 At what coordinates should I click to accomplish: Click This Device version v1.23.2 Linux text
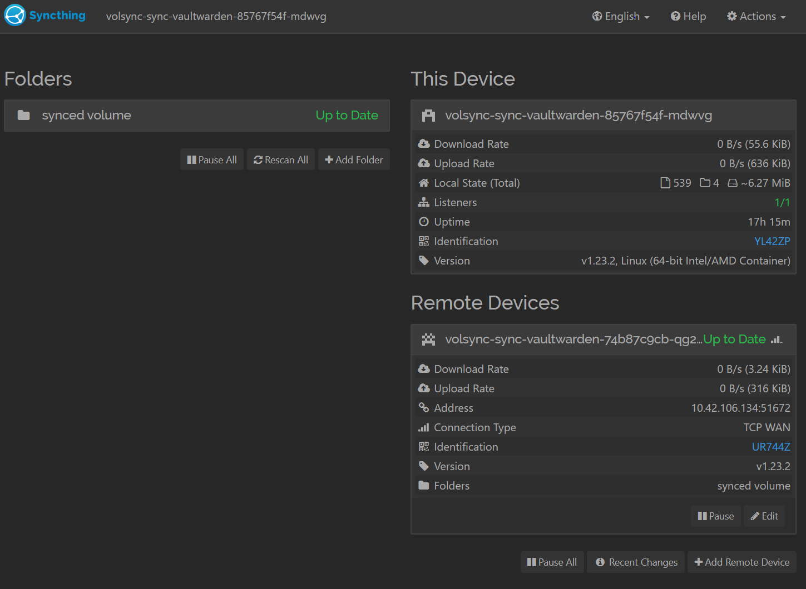coord(685,261)
